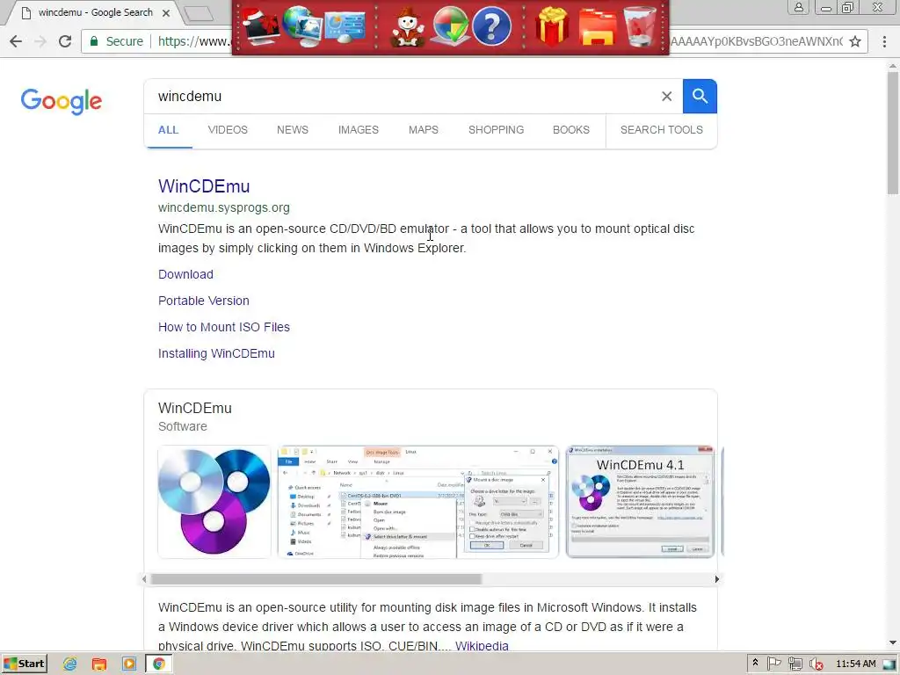900x675 pixels.
Task: Open Internet Explorer from the taskbar
Action: point(70,664)
